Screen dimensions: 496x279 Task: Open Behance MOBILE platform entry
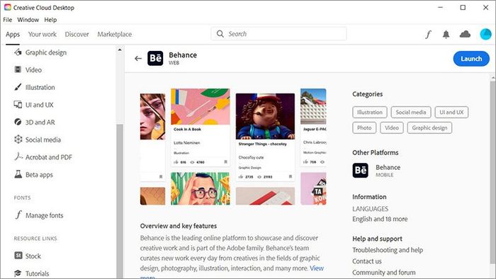pos(376,171)
